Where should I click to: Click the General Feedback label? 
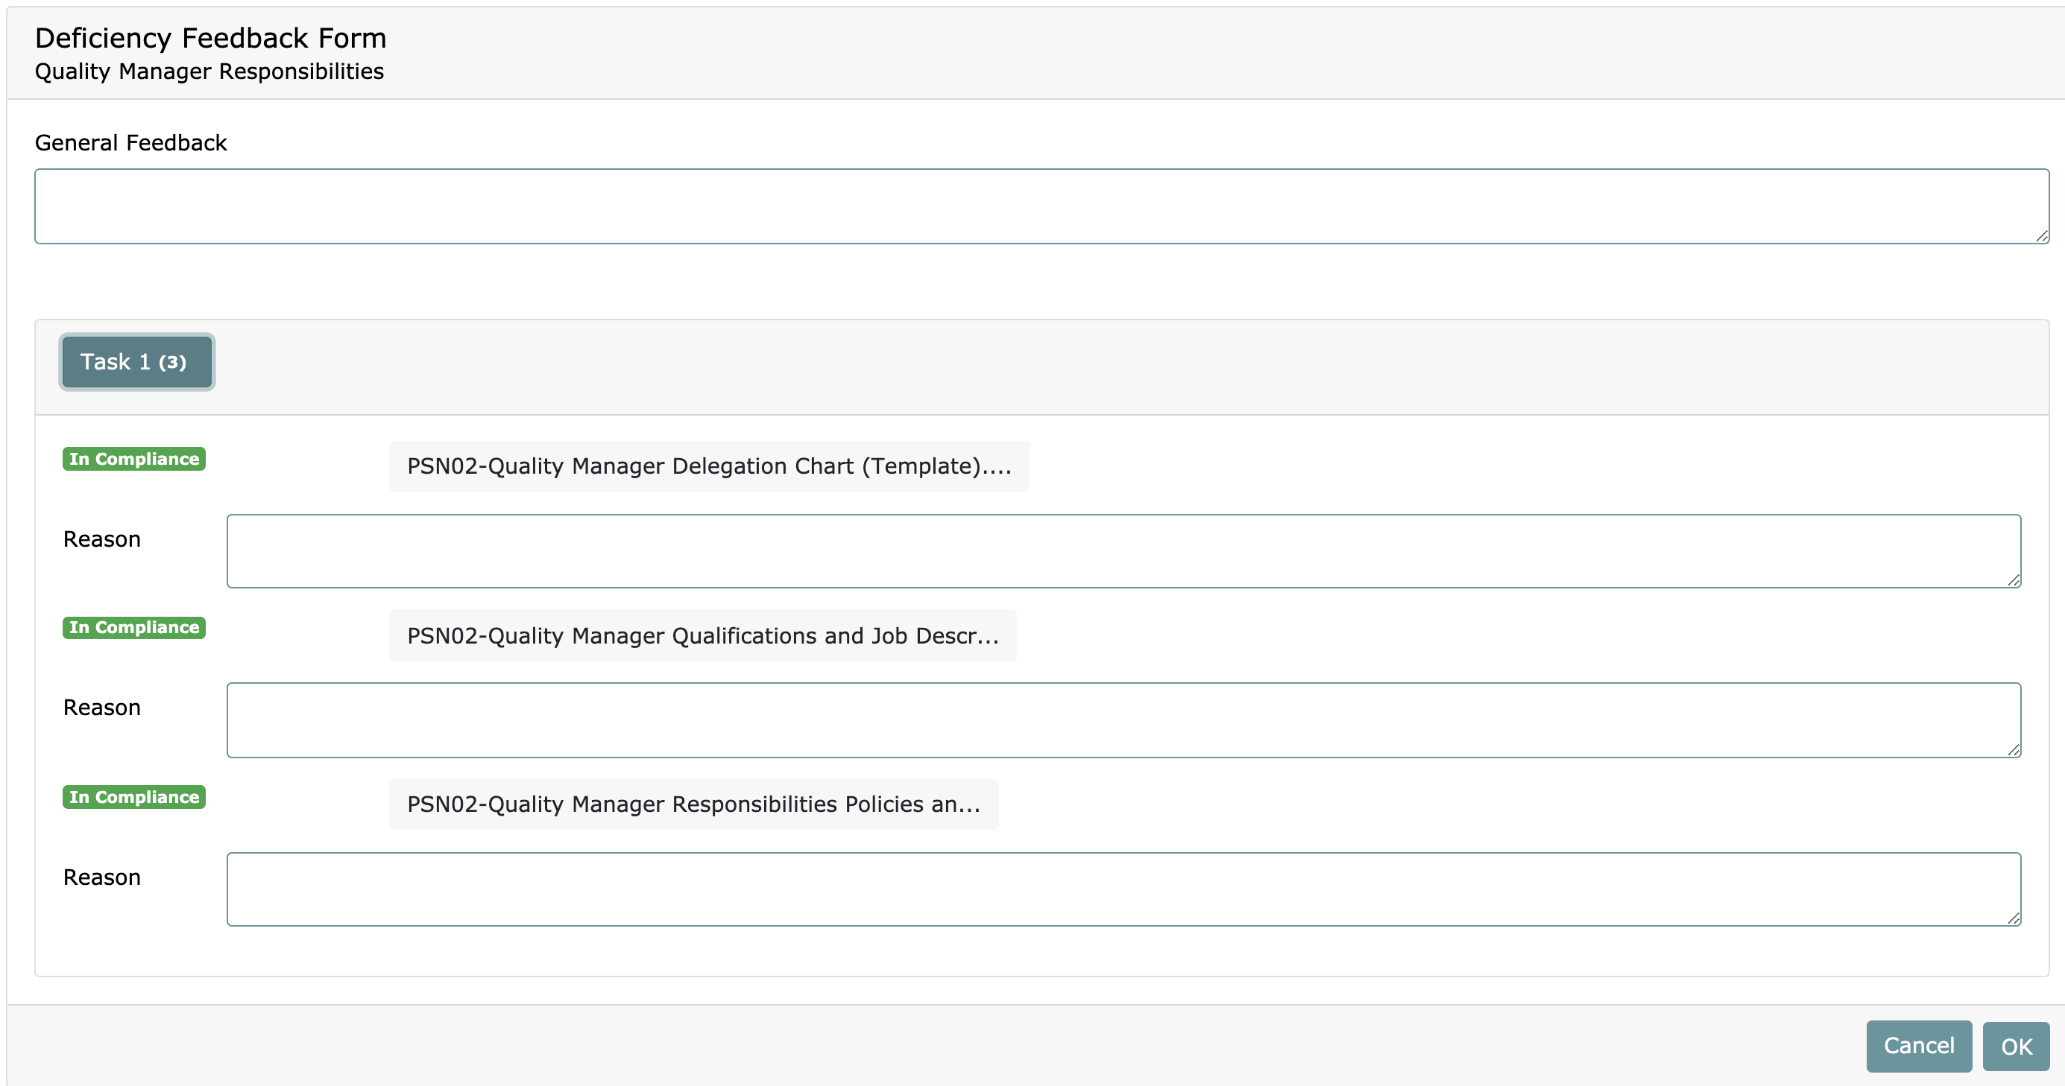(130, 142)
